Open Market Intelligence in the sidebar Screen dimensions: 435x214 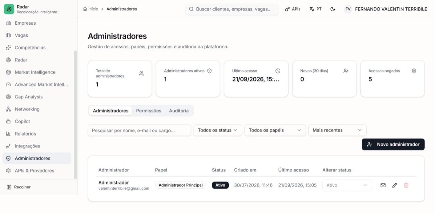click(37, 72)
